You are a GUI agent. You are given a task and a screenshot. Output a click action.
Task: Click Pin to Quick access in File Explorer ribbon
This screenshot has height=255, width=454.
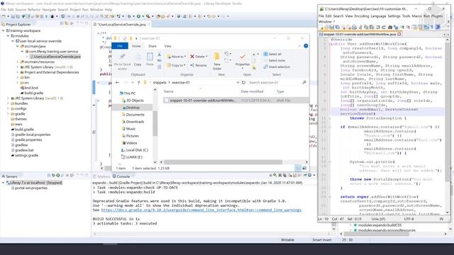point(122,62)
